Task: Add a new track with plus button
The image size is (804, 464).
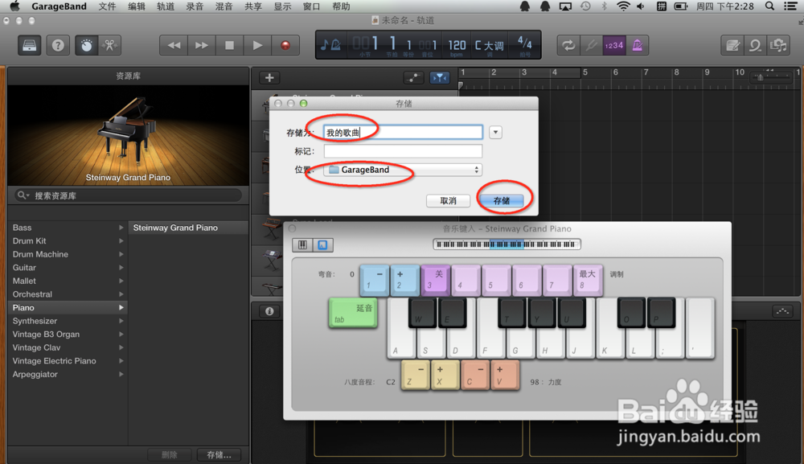Action: point(269,78)
